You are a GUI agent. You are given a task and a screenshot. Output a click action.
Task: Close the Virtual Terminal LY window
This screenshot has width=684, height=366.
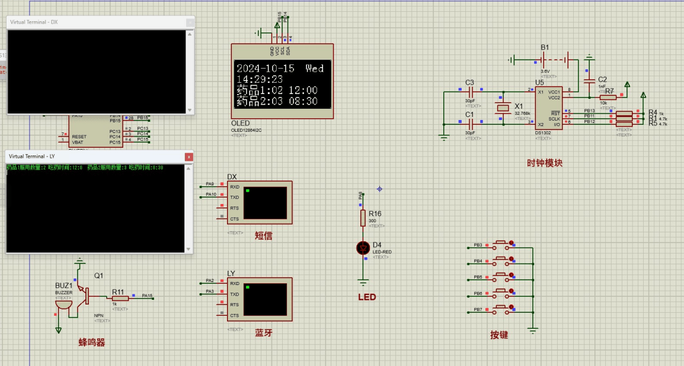click(188, 157)
